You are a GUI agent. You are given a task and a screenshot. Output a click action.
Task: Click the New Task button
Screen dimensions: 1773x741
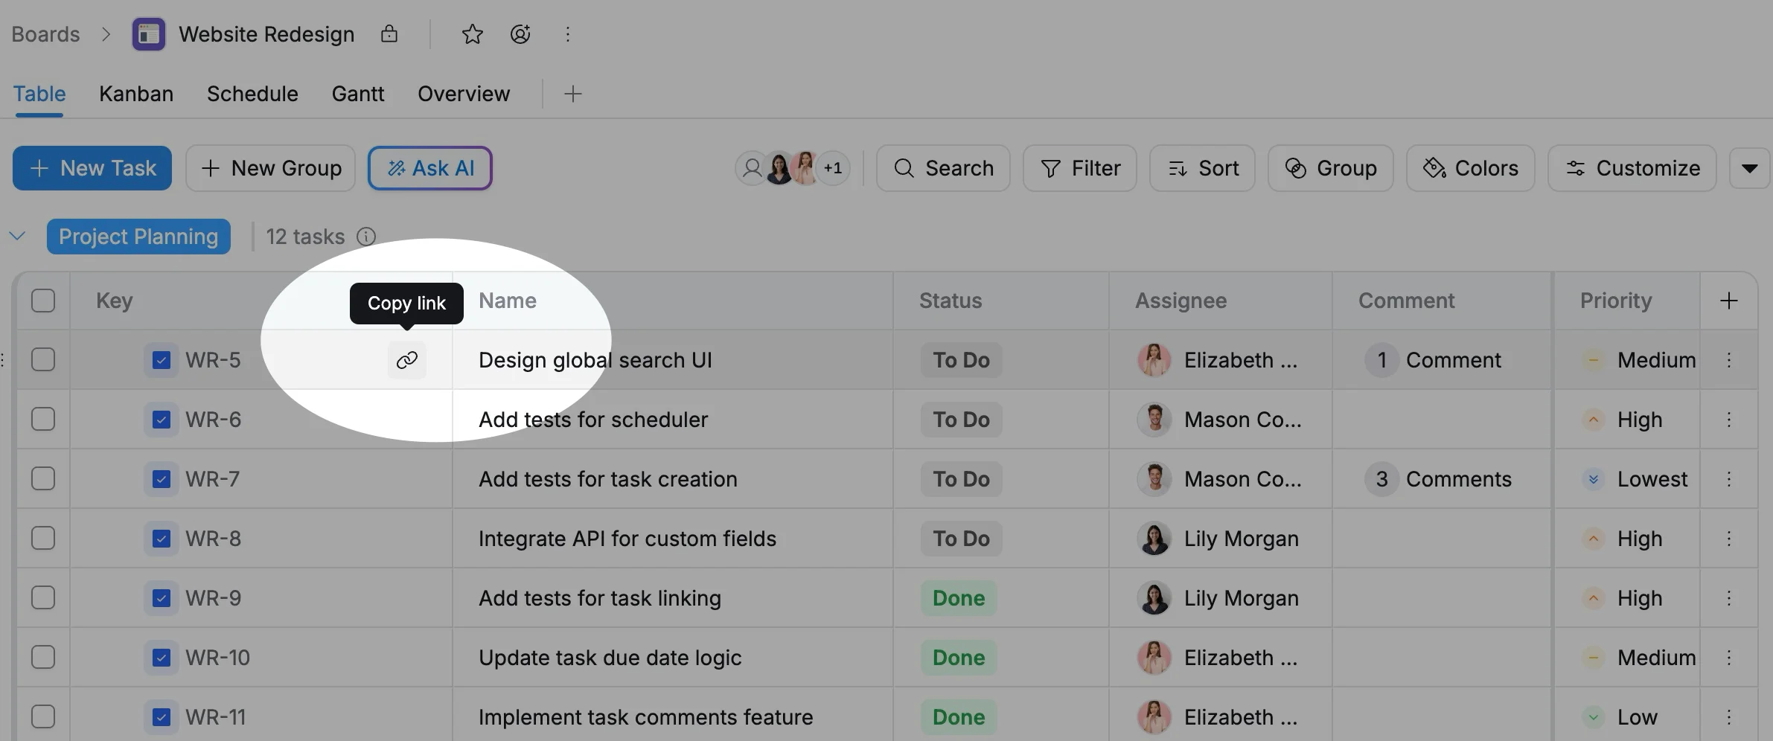point(92,168)
